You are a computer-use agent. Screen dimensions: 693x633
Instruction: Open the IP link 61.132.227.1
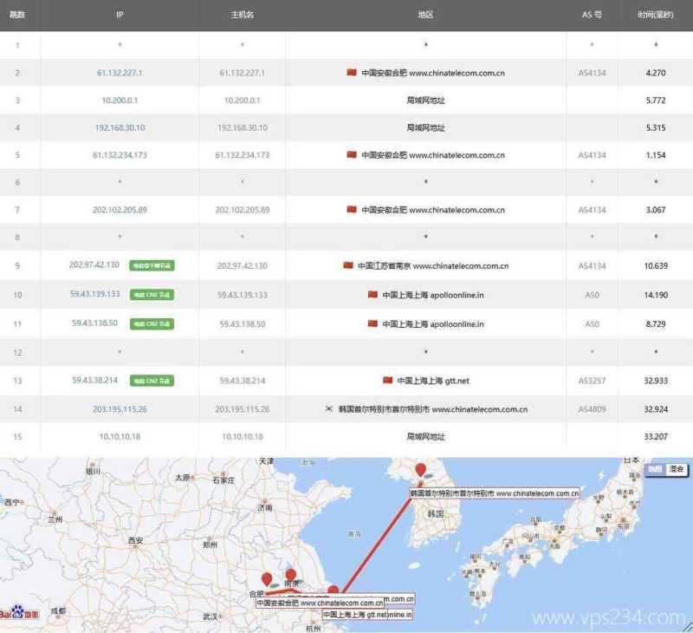(x=120, y=73)
